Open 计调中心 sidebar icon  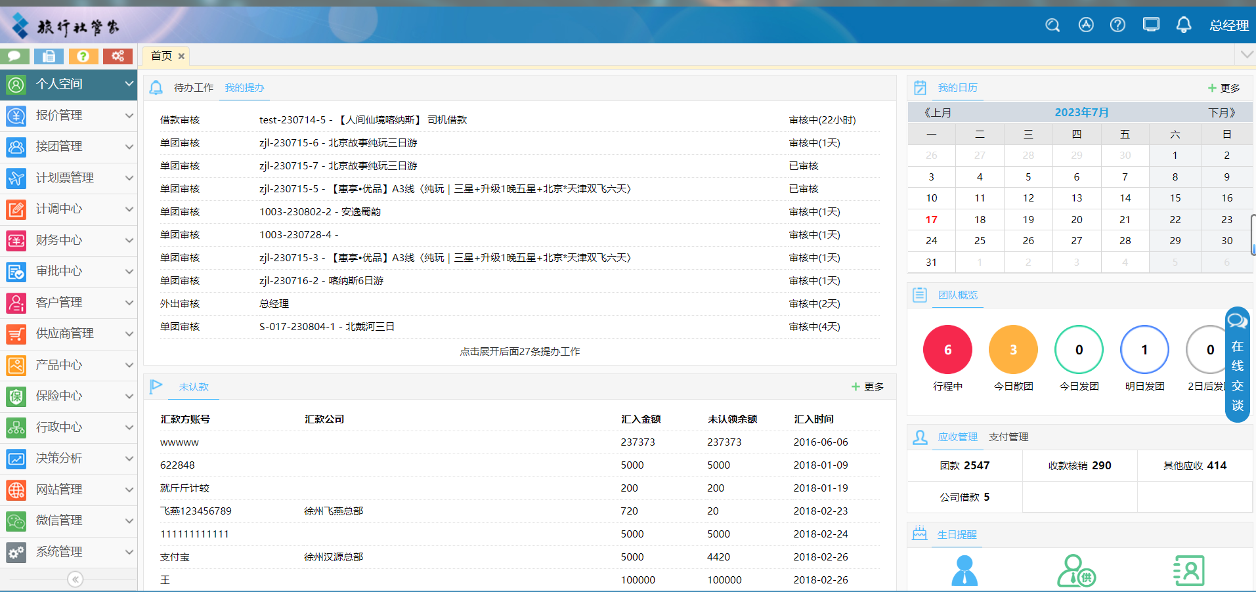click(16, 209)
